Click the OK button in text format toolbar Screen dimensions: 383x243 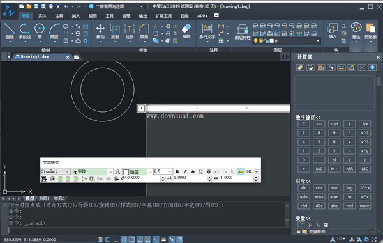coord(249,171)
